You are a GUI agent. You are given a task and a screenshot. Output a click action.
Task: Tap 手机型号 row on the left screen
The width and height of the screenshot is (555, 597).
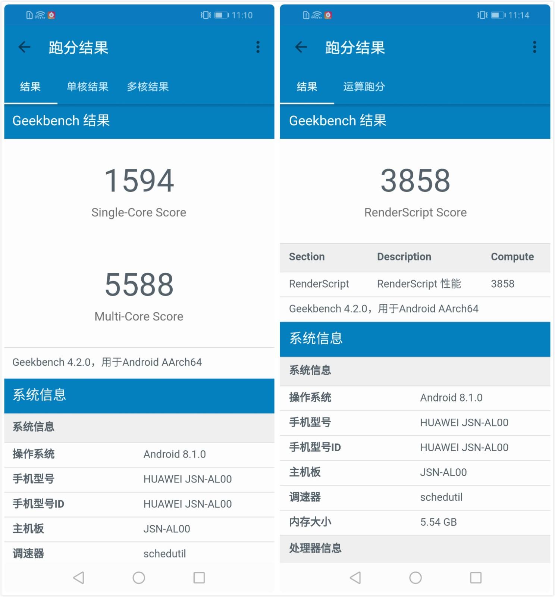click(139, 479)
